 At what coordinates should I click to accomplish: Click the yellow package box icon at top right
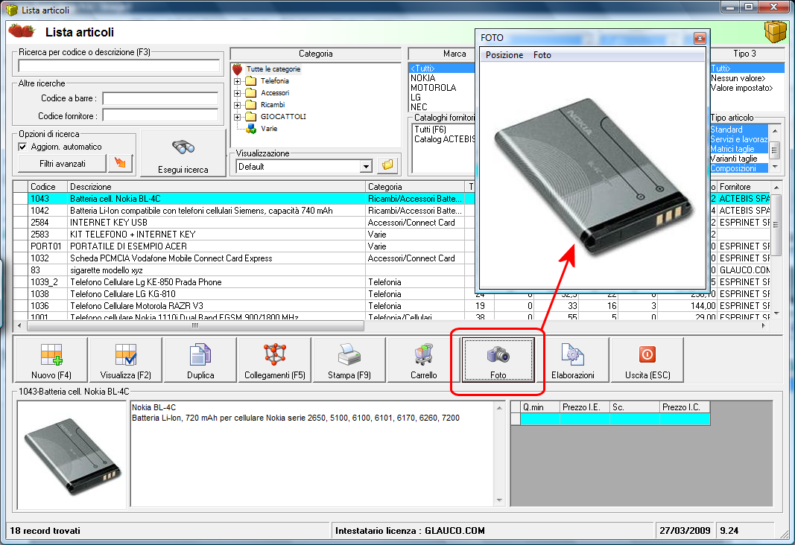click(775, 32)
